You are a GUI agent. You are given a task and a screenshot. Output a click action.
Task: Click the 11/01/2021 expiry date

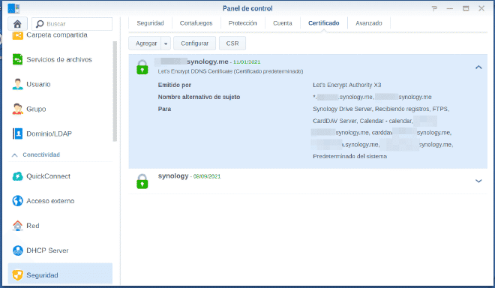click(247, 62)
